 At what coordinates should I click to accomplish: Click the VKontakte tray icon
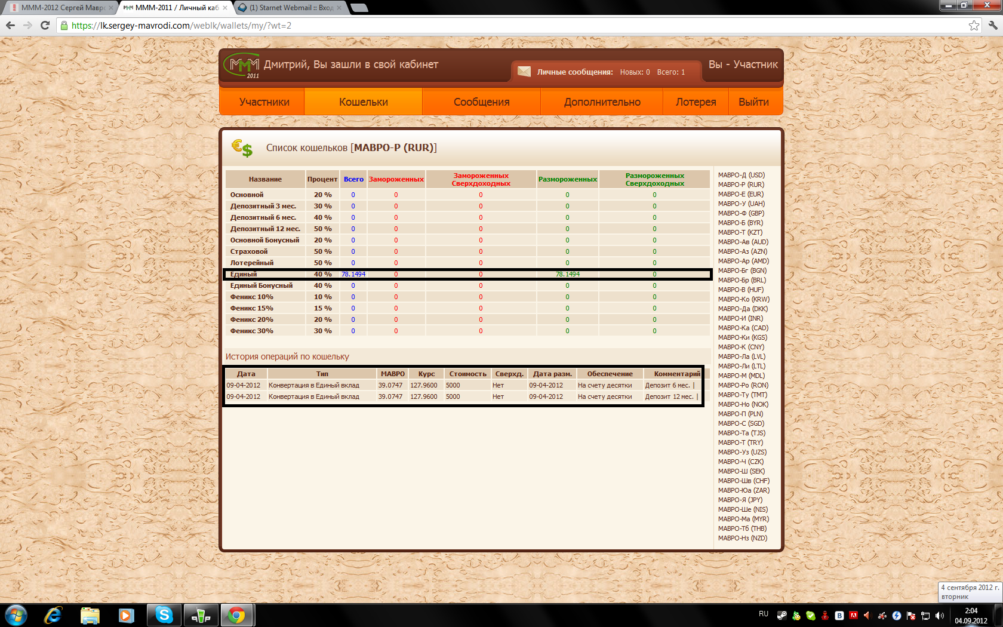point(839,615)
